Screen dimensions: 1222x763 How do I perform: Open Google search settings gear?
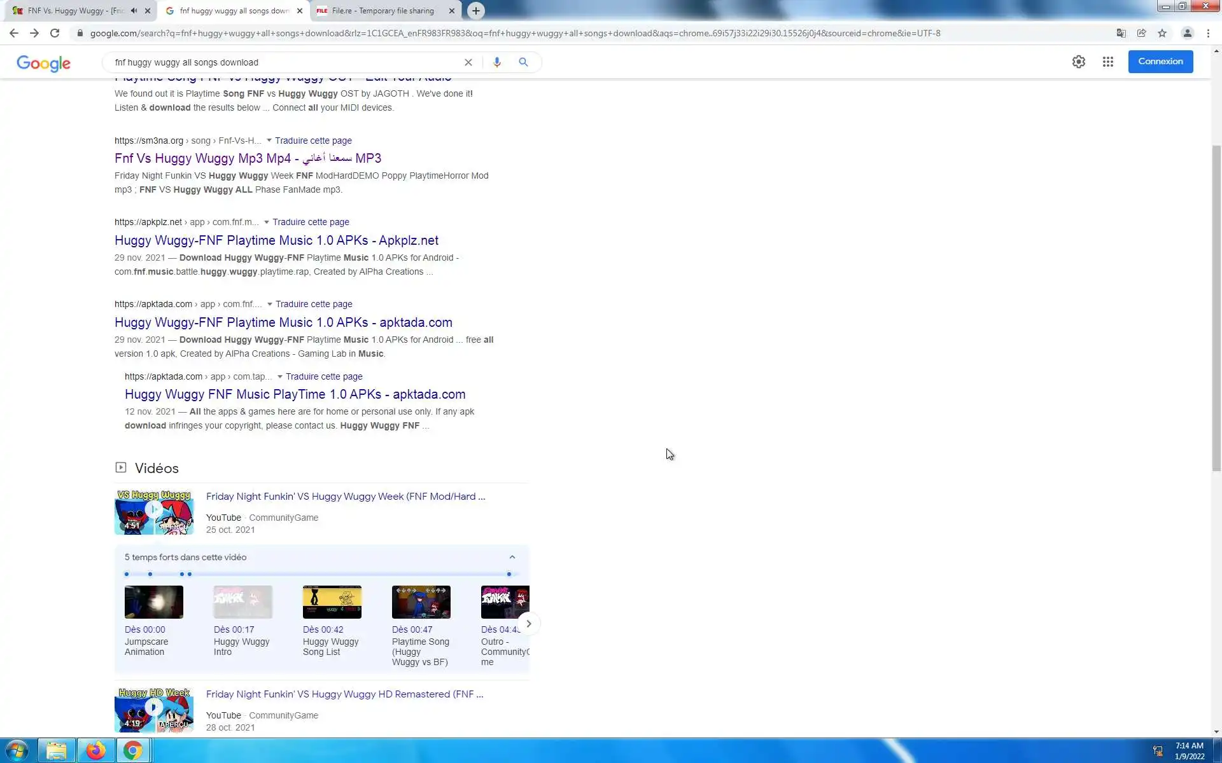pos(1078,62)
